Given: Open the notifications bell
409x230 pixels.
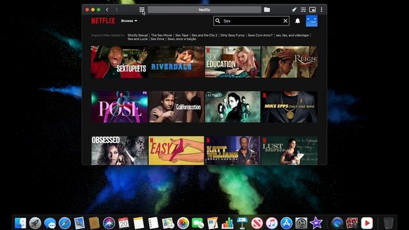Looking at the screenshot, I should (x=298, y=21).
